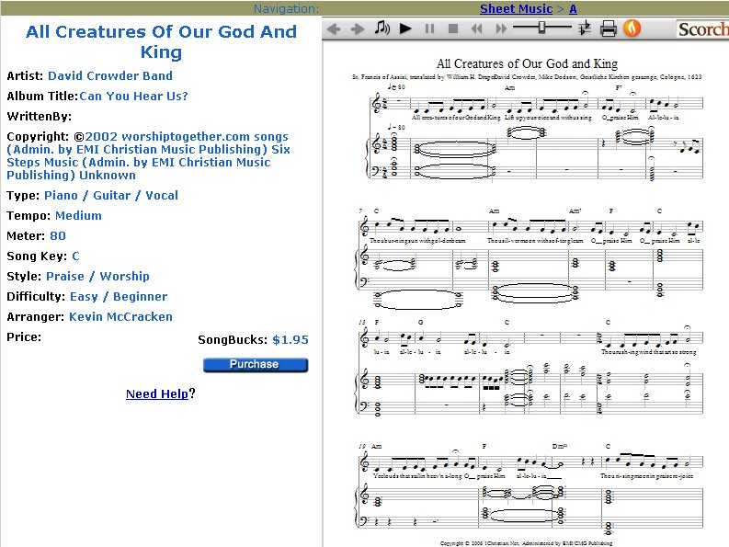
Task: Play the sheet music
Action: pos(405,29)
